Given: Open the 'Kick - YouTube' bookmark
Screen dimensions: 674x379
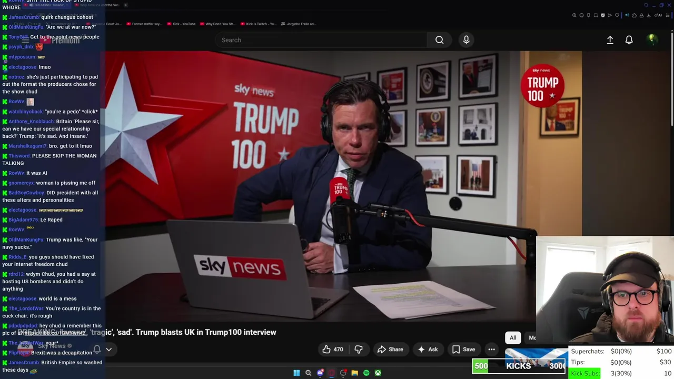Looking at the screenshot, I should point(181,24).
